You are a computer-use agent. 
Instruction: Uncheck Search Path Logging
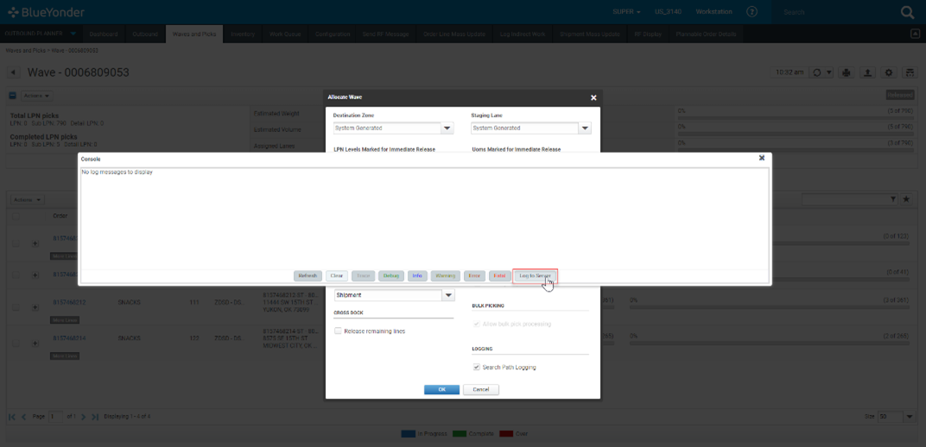[x=477, y=368]
